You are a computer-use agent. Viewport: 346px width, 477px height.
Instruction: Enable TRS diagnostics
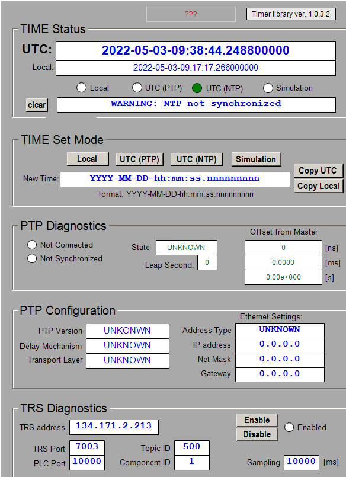pyautogui.click(x=257, y=420)
